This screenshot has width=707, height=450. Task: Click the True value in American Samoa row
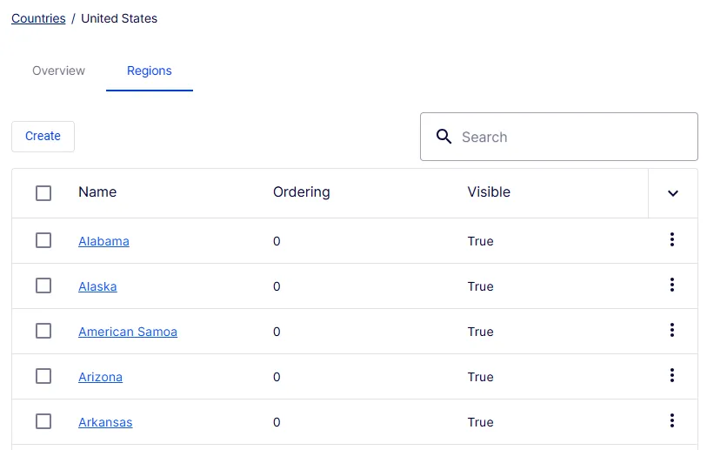[x=480, y=332]
